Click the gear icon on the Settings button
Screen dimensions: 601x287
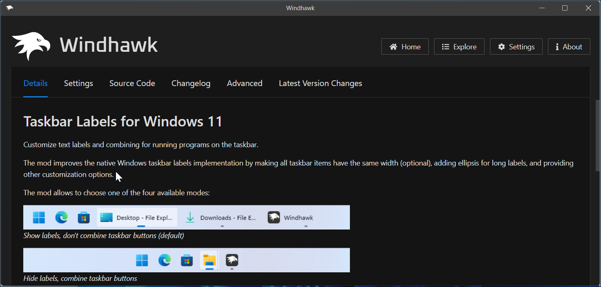point(501,46)
